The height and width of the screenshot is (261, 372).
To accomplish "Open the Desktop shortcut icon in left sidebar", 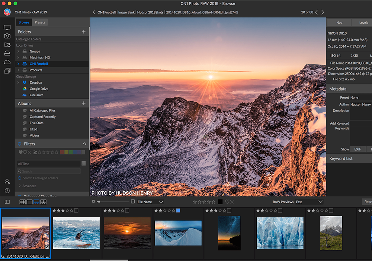I will pyautogui.click(x=7, y=28).
